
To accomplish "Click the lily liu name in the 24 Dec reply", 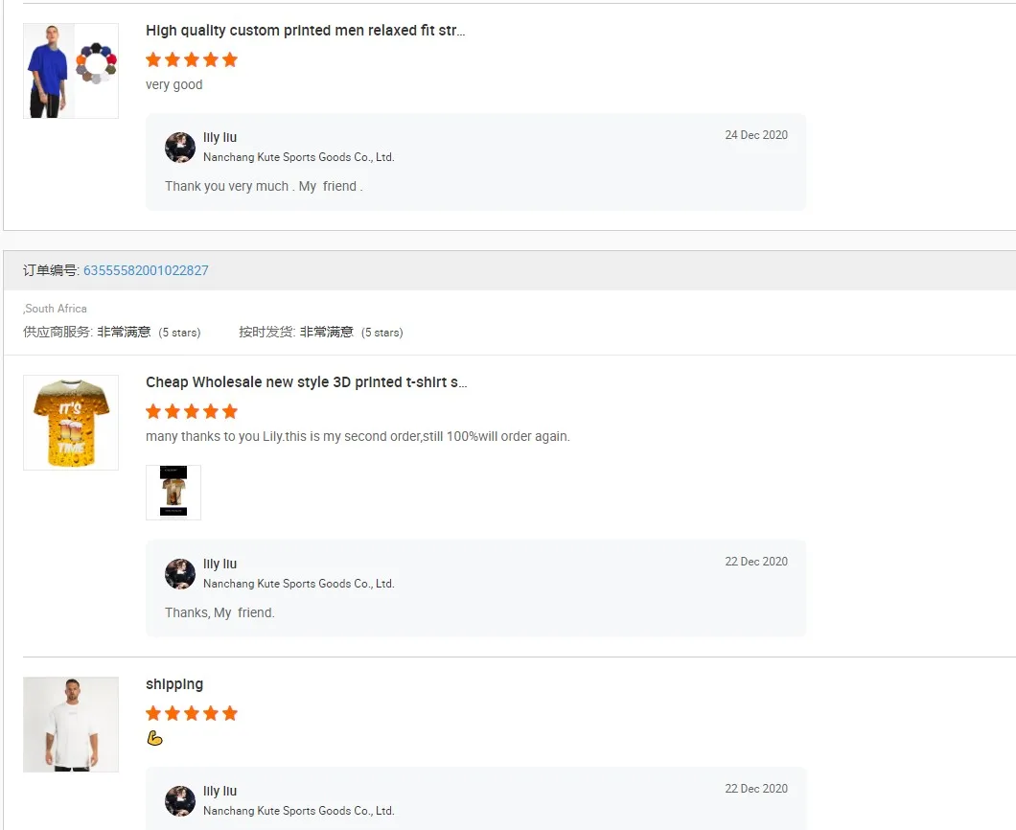I will tap(219, 138).
